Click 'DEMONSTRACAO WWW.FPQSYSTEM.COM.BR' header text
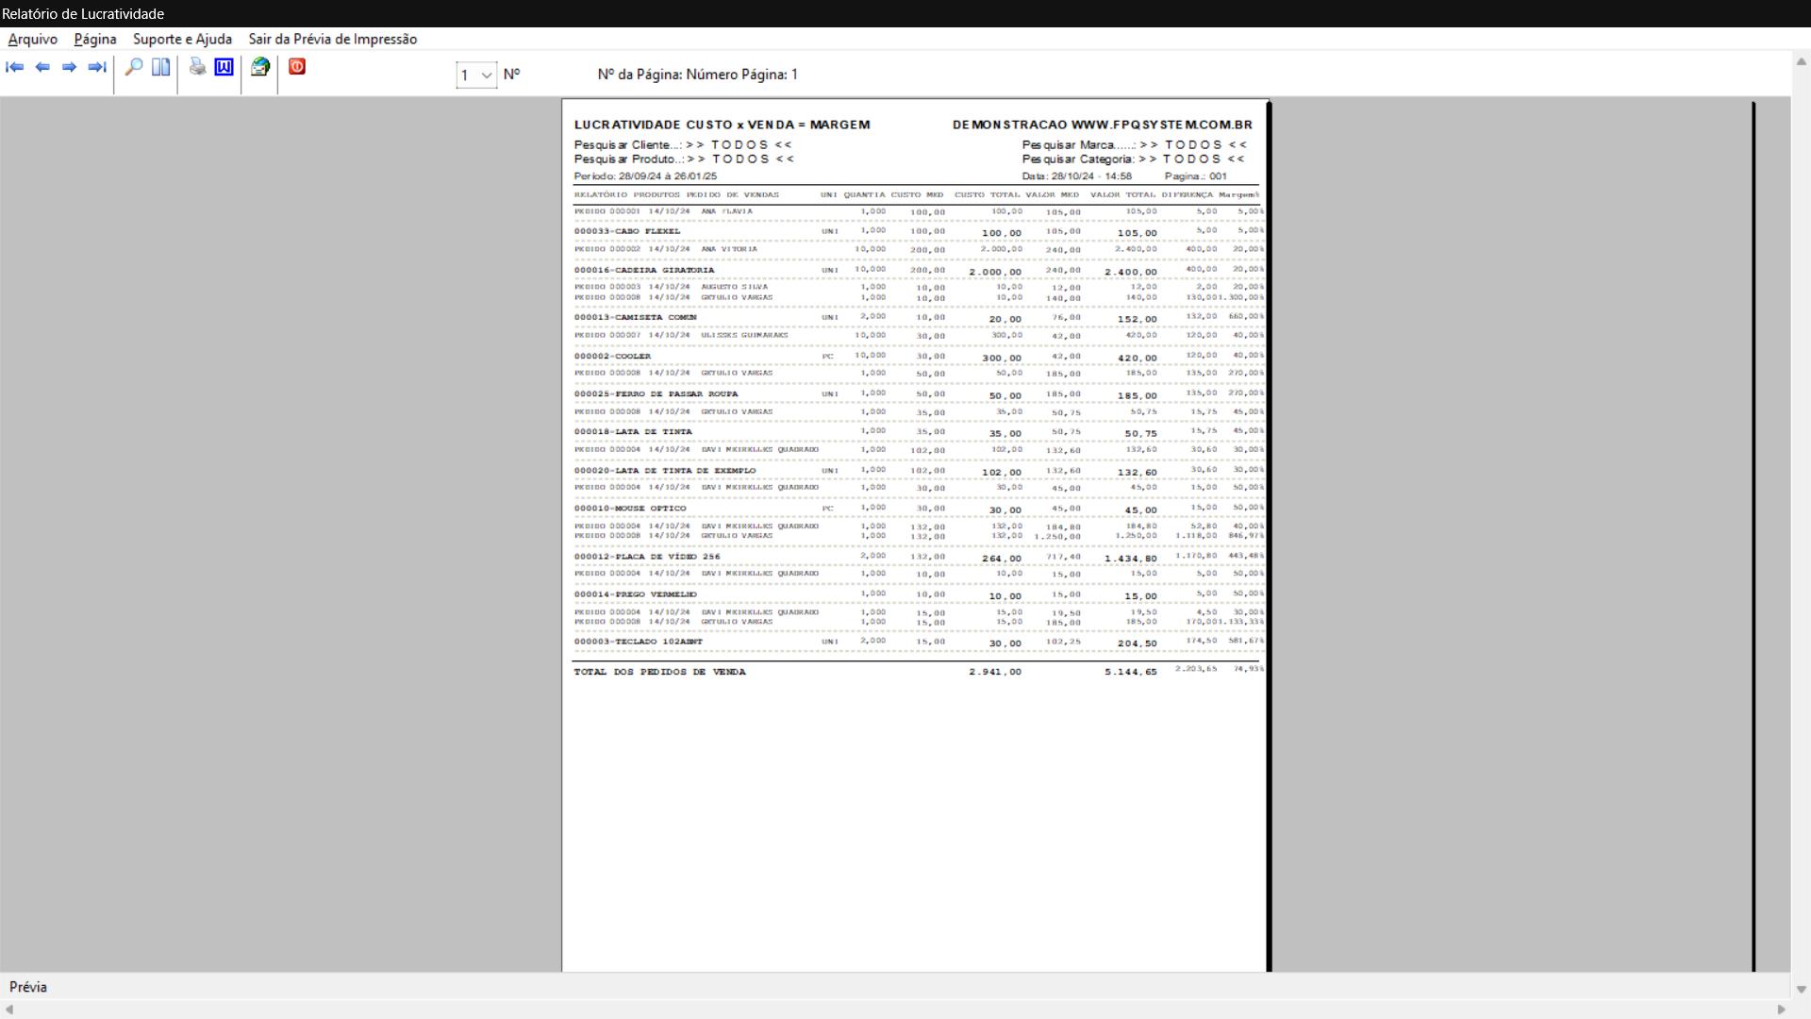This screenshot has width=1811, height=1019. pos(1103,125)
